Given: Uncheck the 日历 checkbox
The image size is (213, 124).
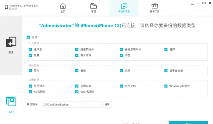Looking at the screenshot, I should pyautogui.click(x=166, y=49).
